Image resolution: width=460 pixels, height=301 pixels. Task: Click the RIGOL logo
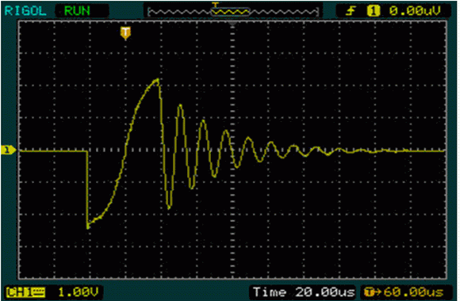pyautogui.click(x=26, y=11)
